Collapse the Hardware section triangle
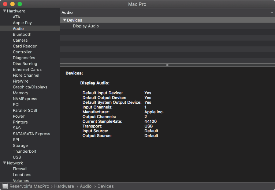This screenshot has height=190, width=275. (x=5, y=11)
